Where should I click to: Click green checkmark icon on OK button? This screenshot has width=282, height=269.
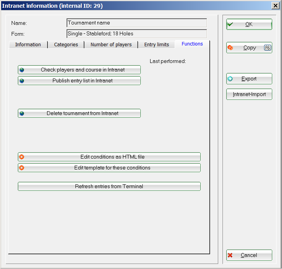pos(230,24)
